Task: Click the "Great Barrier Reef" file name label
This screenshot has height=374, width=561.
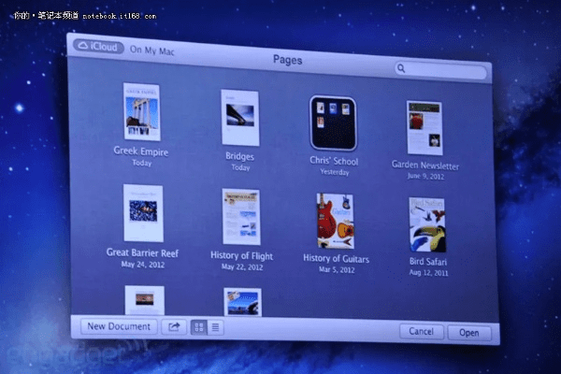Action: (x=142, y=253)
